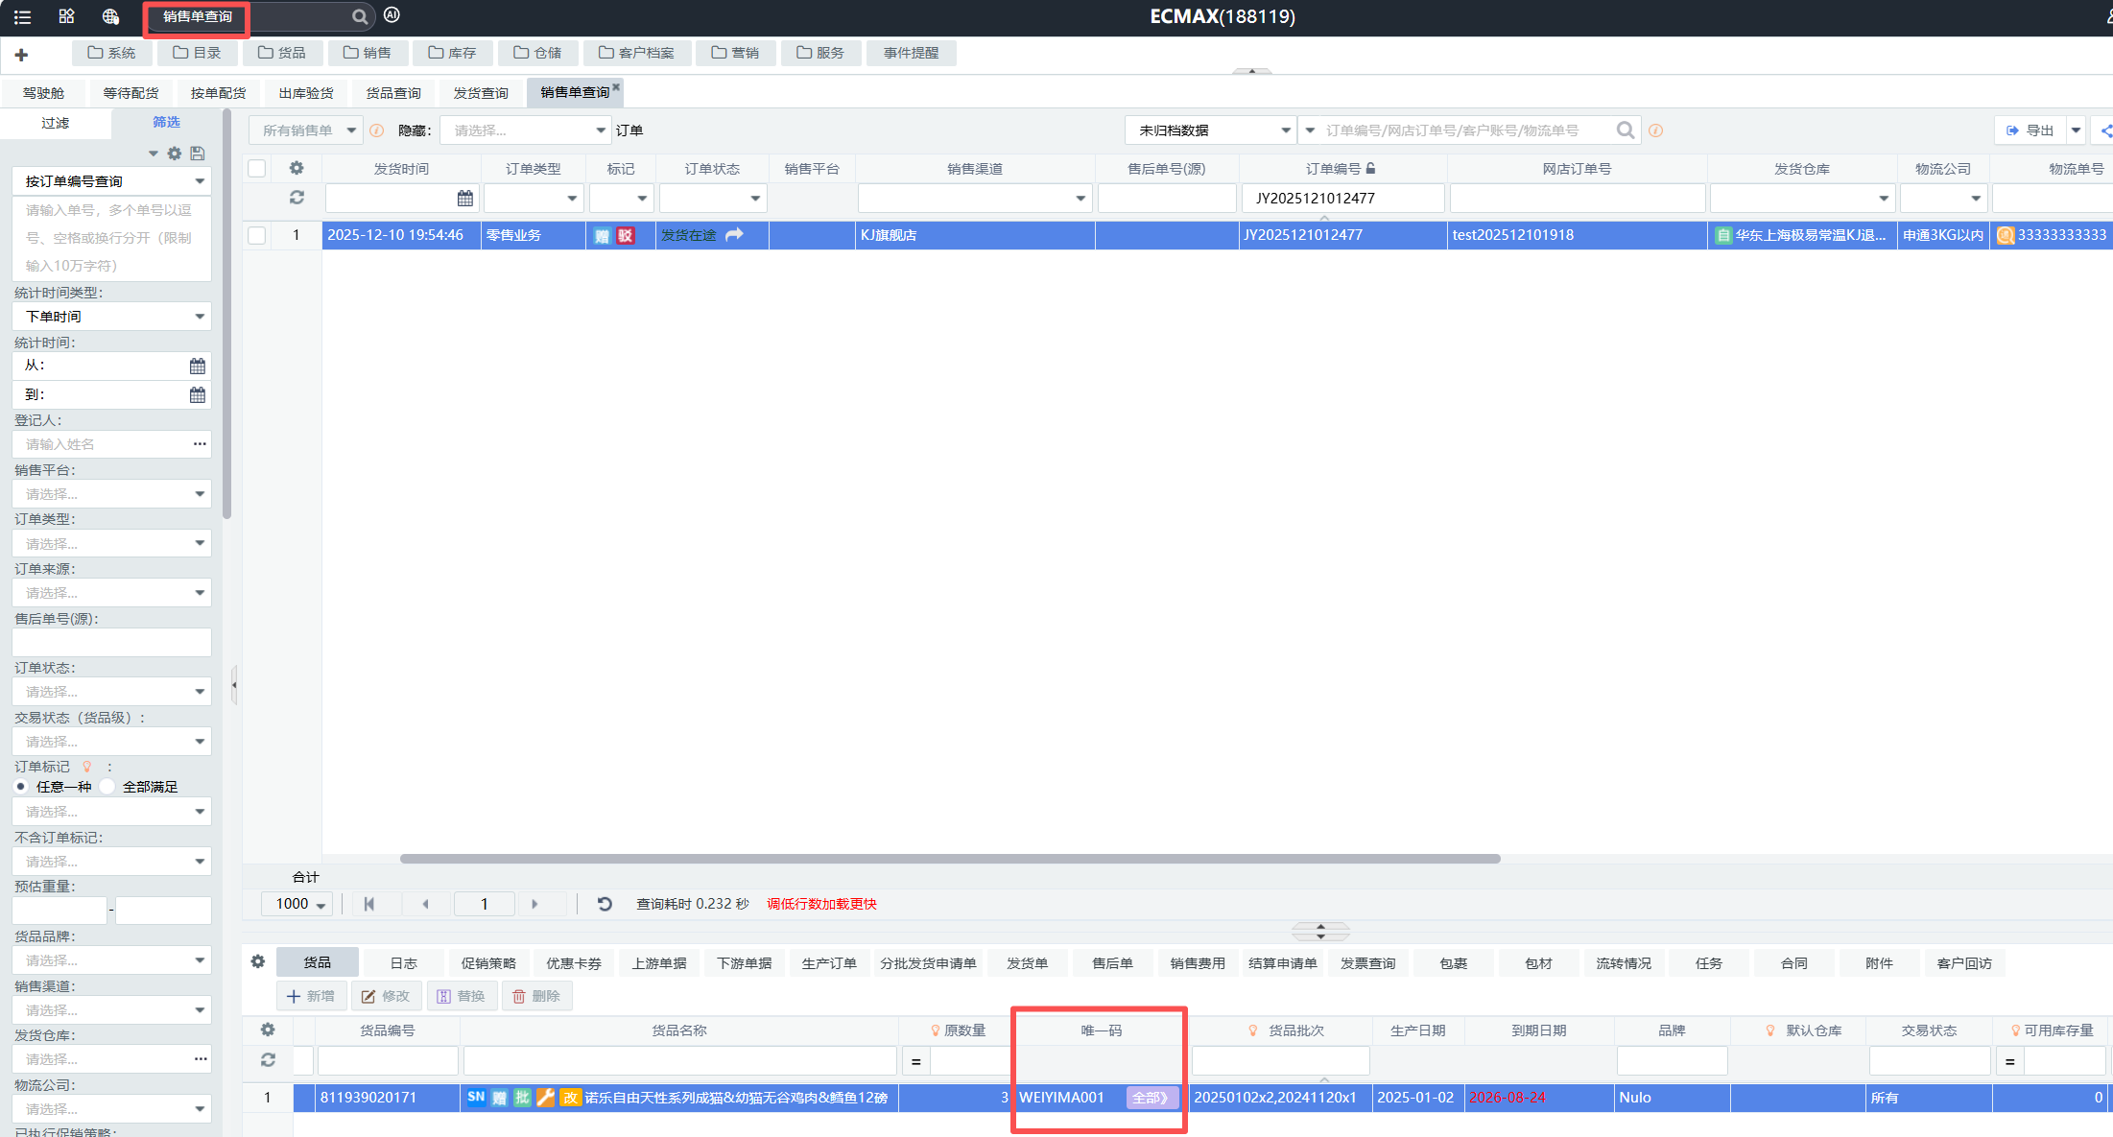Open the hamburger list menu icon

22,16
